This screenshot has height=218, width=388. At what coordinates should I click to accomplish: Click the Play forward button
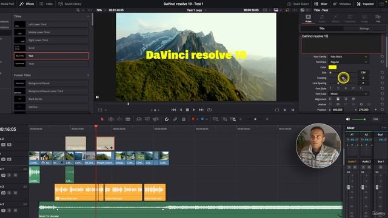pos(194,110)
